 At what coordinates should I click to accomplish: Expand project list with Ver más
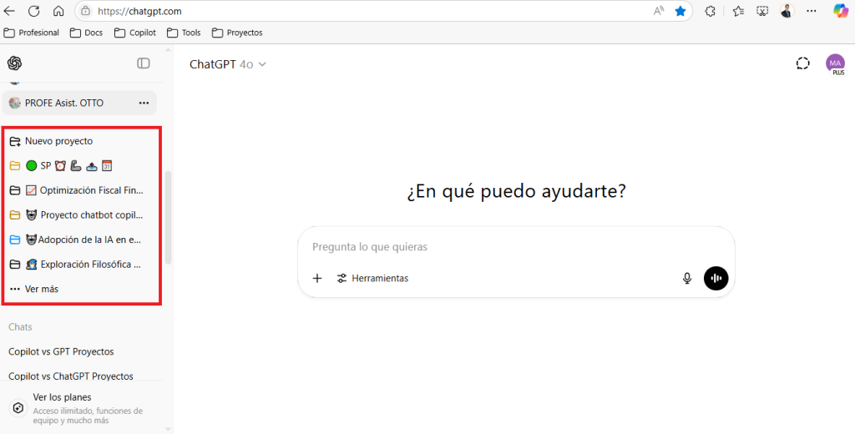pos(41,289)
